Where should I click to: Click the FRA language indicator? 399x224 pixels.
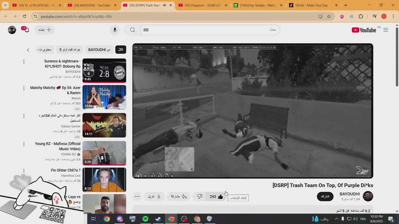(x=363, y=219)
